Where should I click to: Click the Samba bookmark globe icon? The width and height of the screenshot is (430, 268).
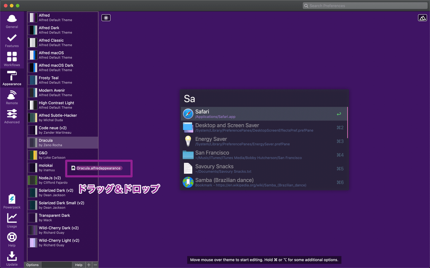188,182
